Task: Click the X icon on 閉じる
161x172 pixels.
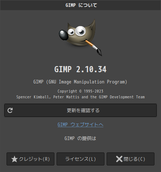Action: (x=119, y=159)
